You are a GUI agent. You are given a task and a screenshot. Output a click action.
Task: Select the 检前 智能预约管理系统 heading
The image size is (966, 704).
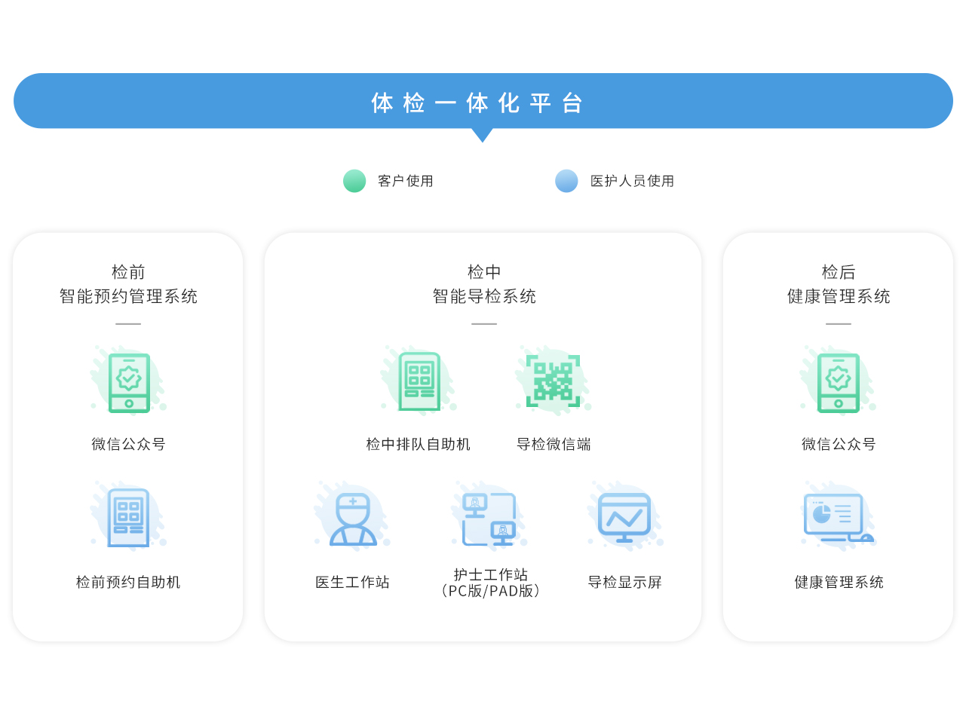pyautogui.click(x=128, y=284)
